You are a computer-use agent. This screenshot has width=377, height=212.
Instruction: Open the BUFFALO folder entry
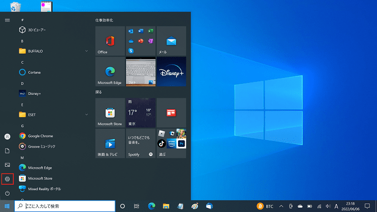tap(54, 51)
